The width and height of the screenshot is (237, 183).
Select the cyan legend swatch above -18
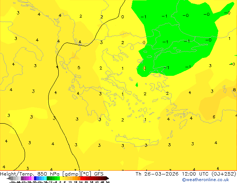click(45, 178)
